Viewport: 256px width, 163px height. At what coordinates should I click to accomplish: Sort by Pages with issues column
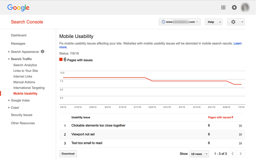[220, 117]
